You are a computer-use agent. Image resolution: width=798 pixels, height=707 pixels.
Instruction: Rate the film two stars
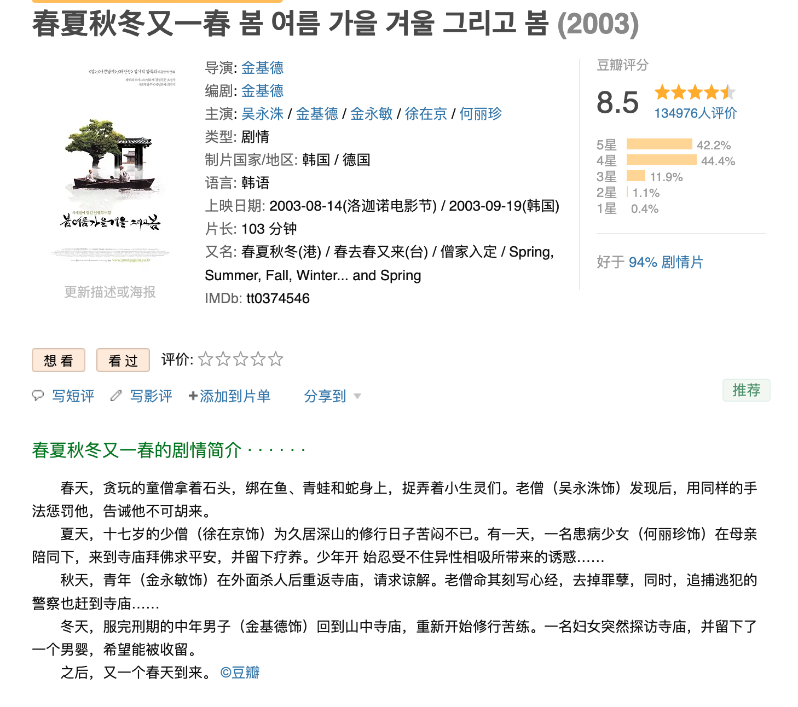coord(223,359)
